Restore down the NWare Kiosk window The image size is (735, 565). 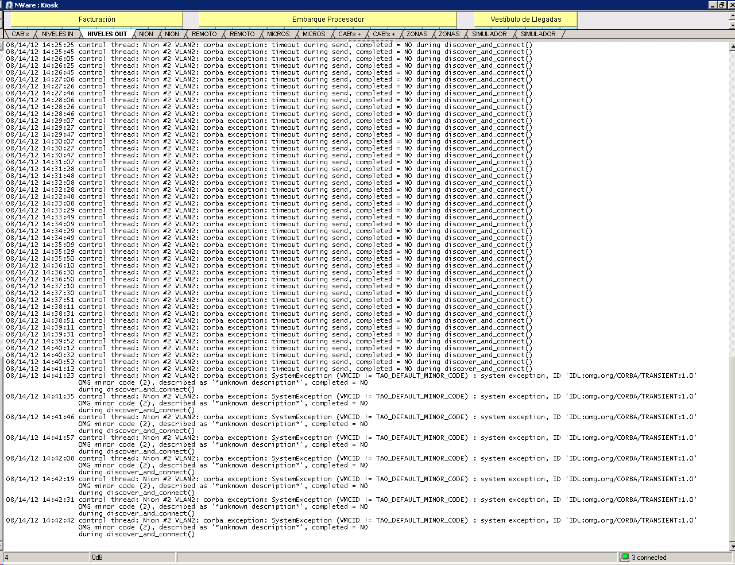[722, 5]
